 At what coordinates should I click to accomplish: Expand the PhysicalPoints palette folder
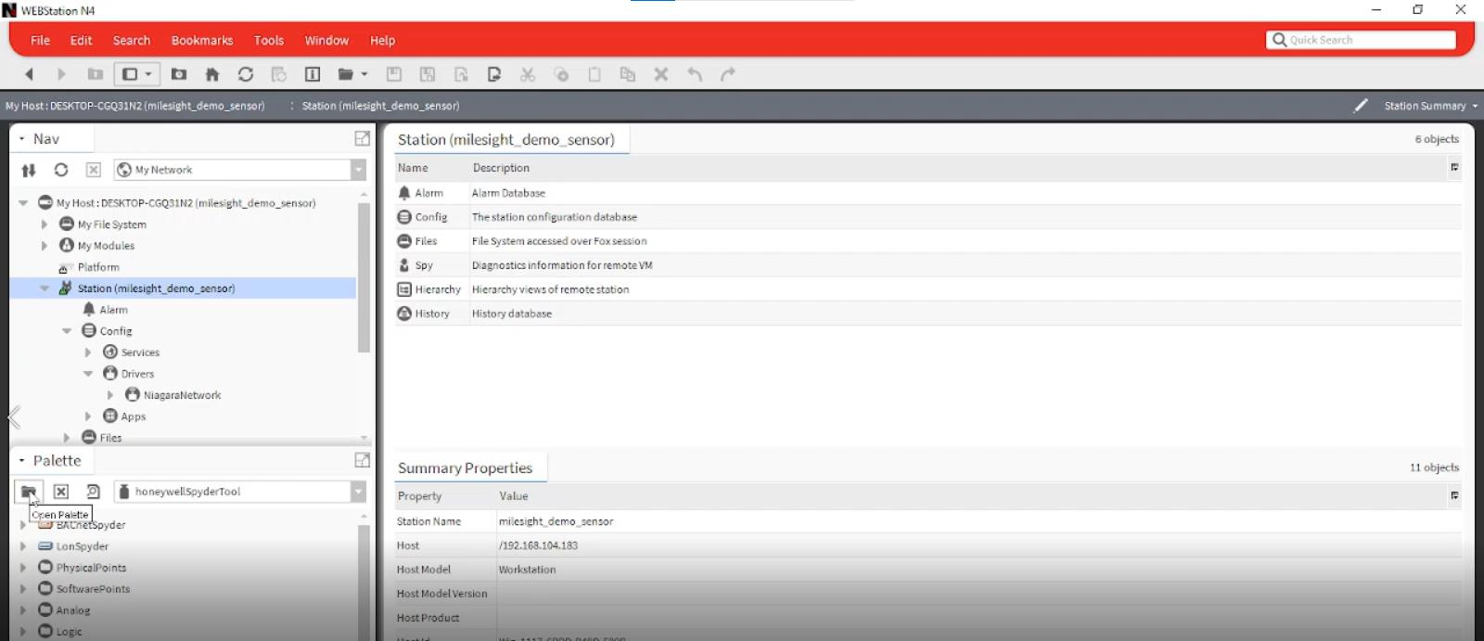pyautogui.click(x=23, y=568)
